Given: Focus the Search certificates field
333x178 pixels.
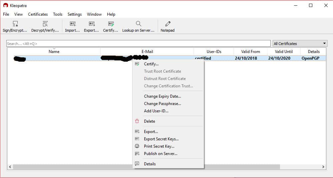Looking at the screenshot, I should click(x=138, y=44).
